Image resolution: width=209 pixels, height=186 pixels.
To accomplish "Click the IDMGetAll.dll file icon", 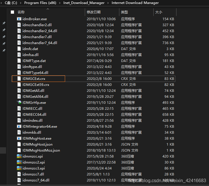I will point(19,91).
